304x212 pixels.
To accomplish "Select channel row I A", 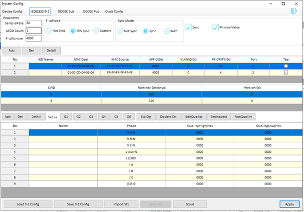I will coord(151,164).
